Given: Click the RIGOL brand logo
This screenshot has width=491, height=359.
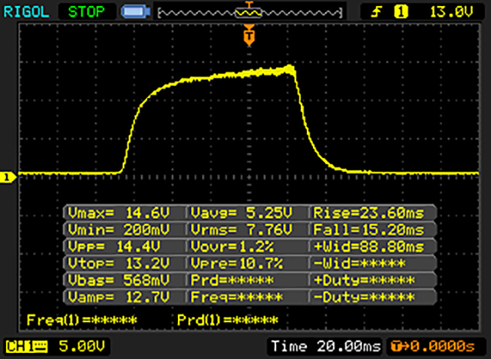Looking at the screenshot, I should point(26,12).
